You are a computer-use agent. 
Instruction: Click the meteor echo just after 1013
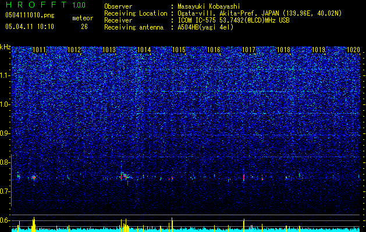(x=126, y=176)
